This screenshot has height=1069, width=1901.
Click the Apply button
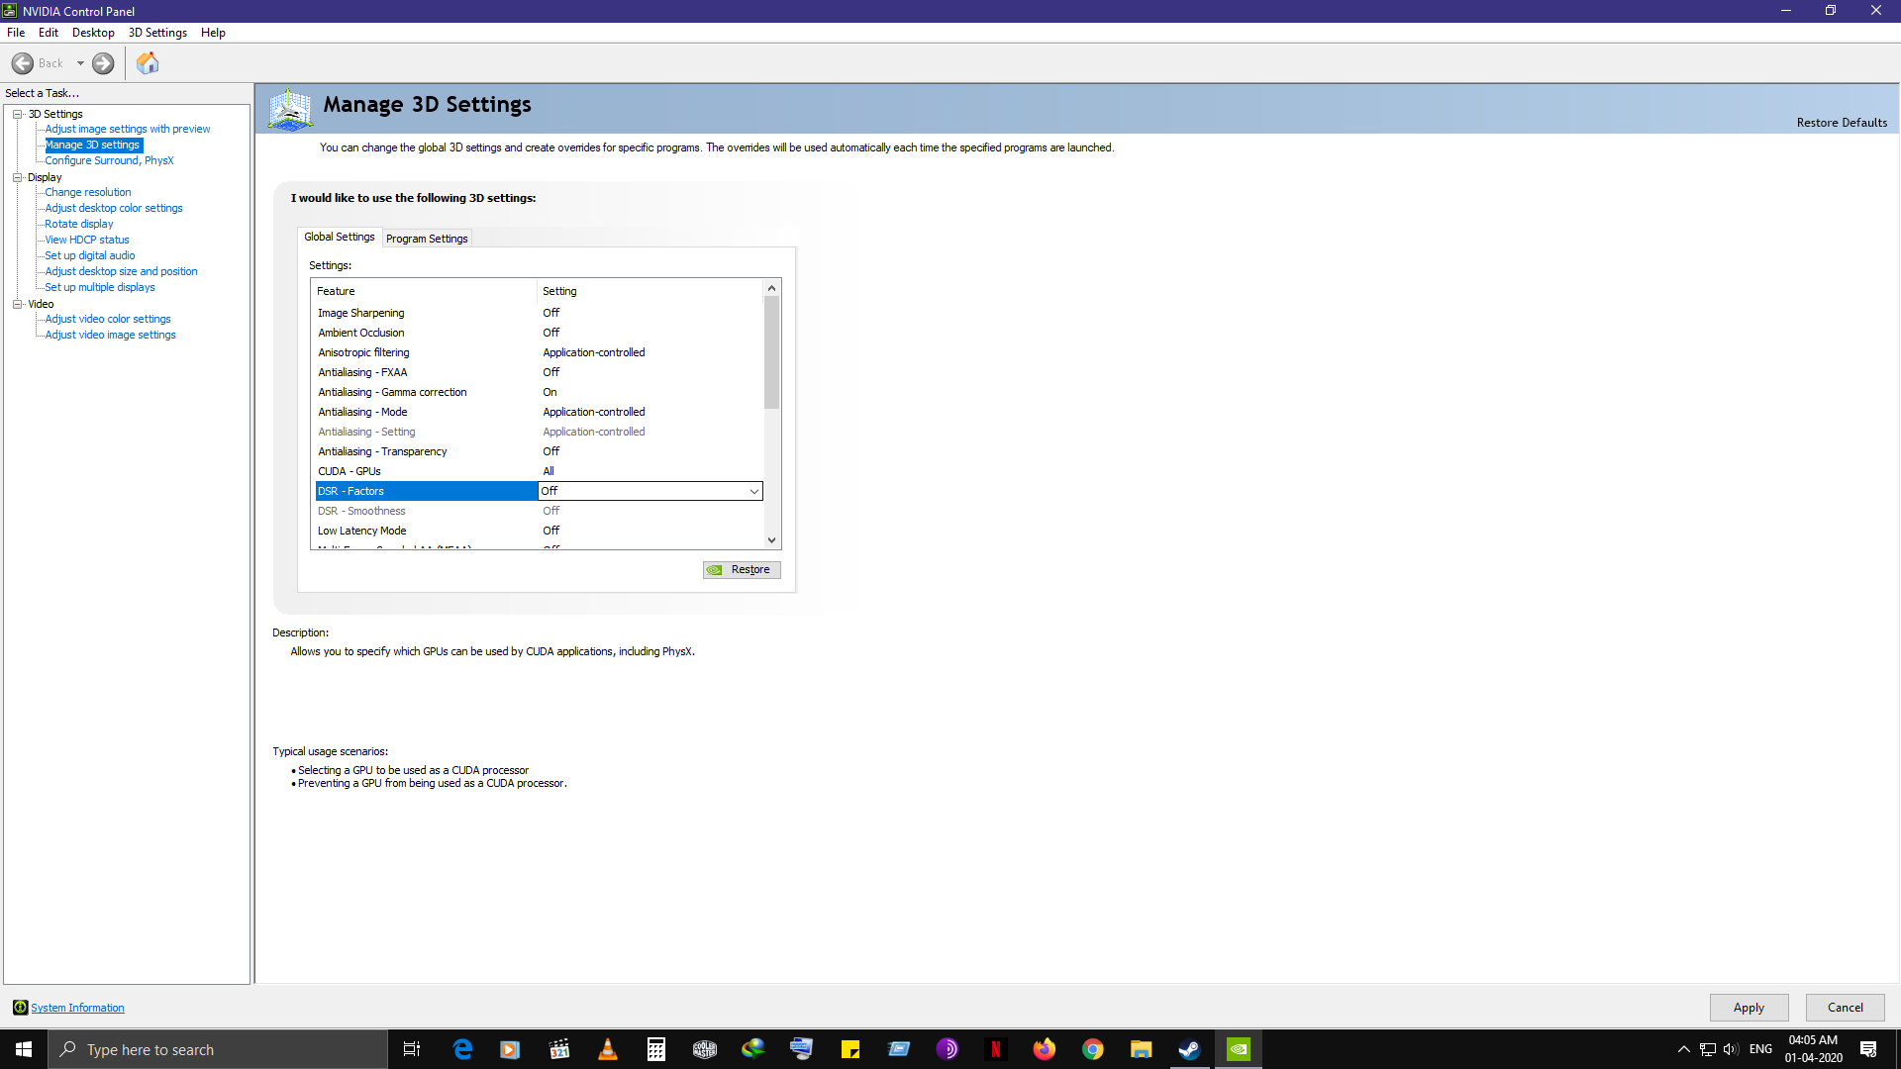tap(1749, 1008)
